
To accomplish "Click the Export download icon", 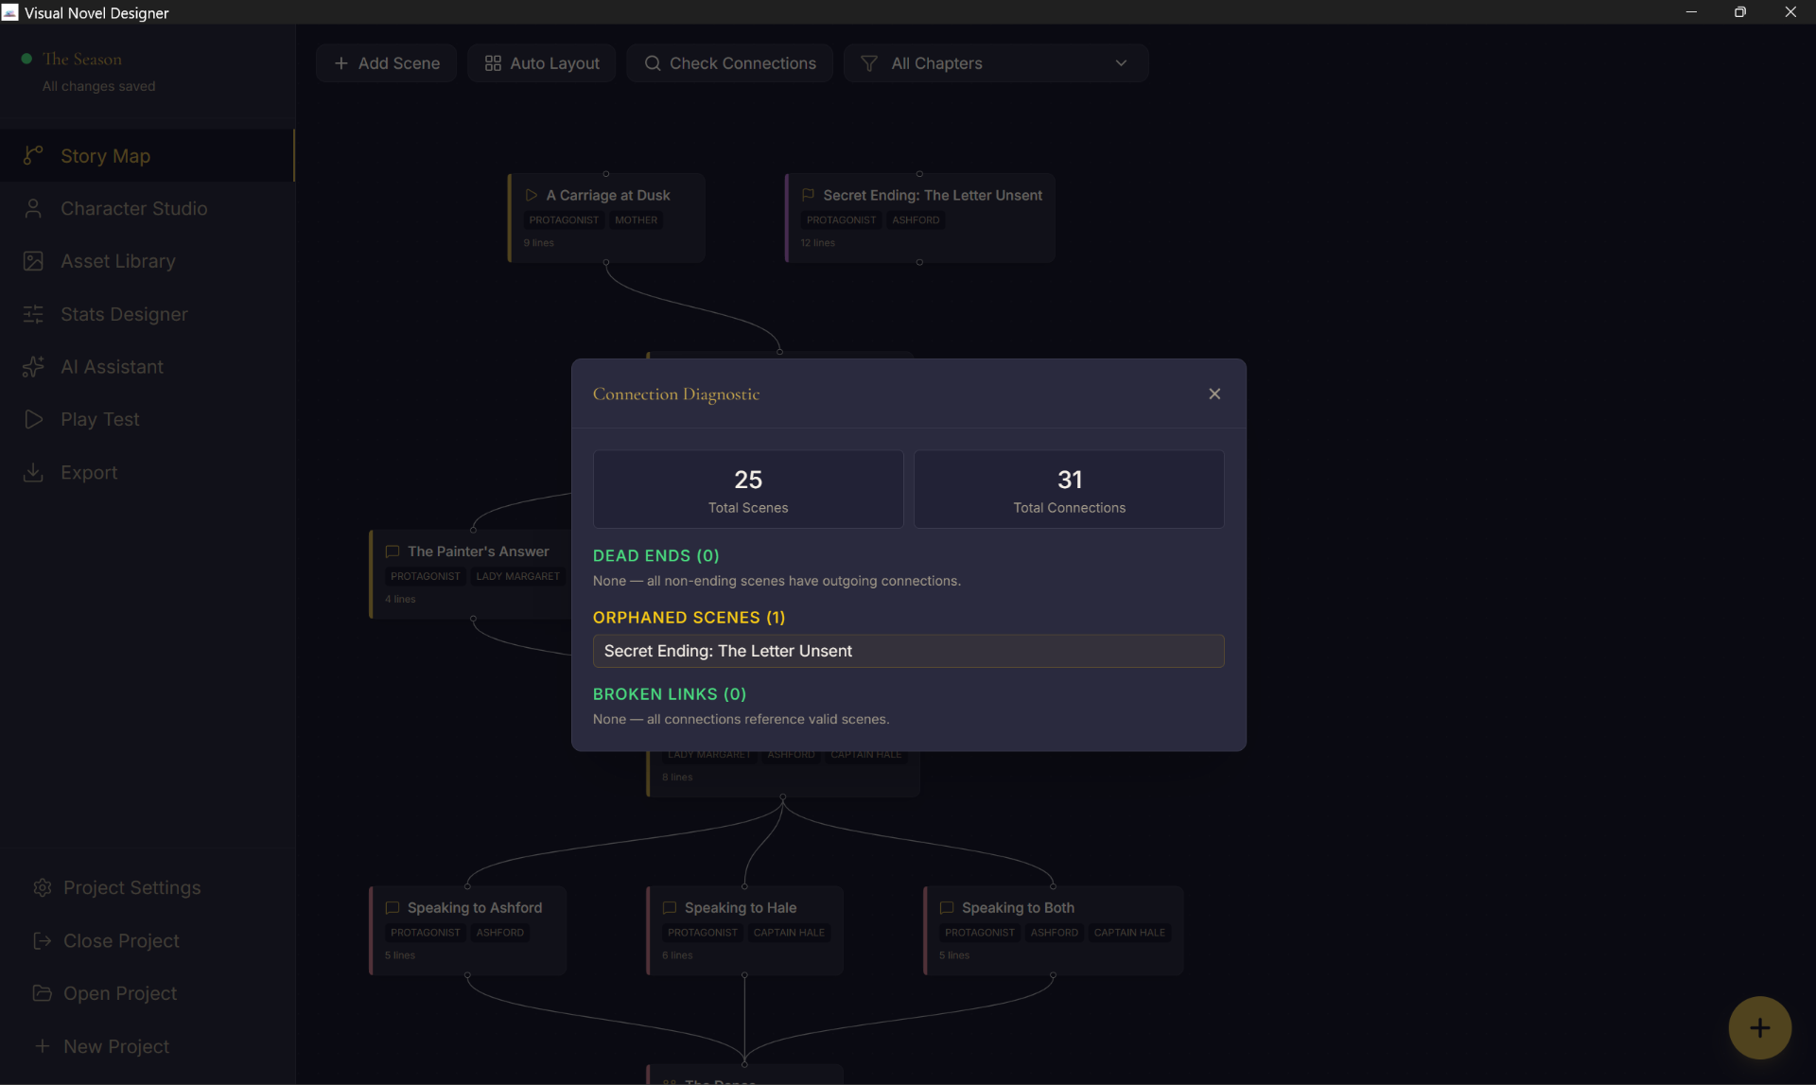I will click(x=34, y=472).
